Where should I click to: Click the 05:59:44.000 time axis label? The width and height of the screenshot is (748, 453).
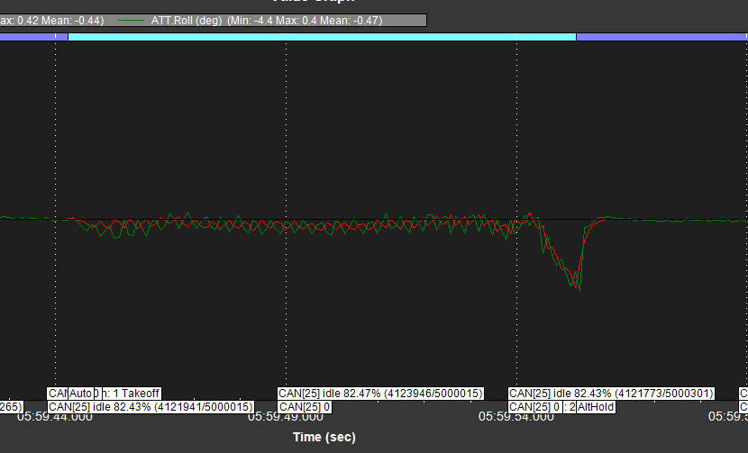(55, 417)
